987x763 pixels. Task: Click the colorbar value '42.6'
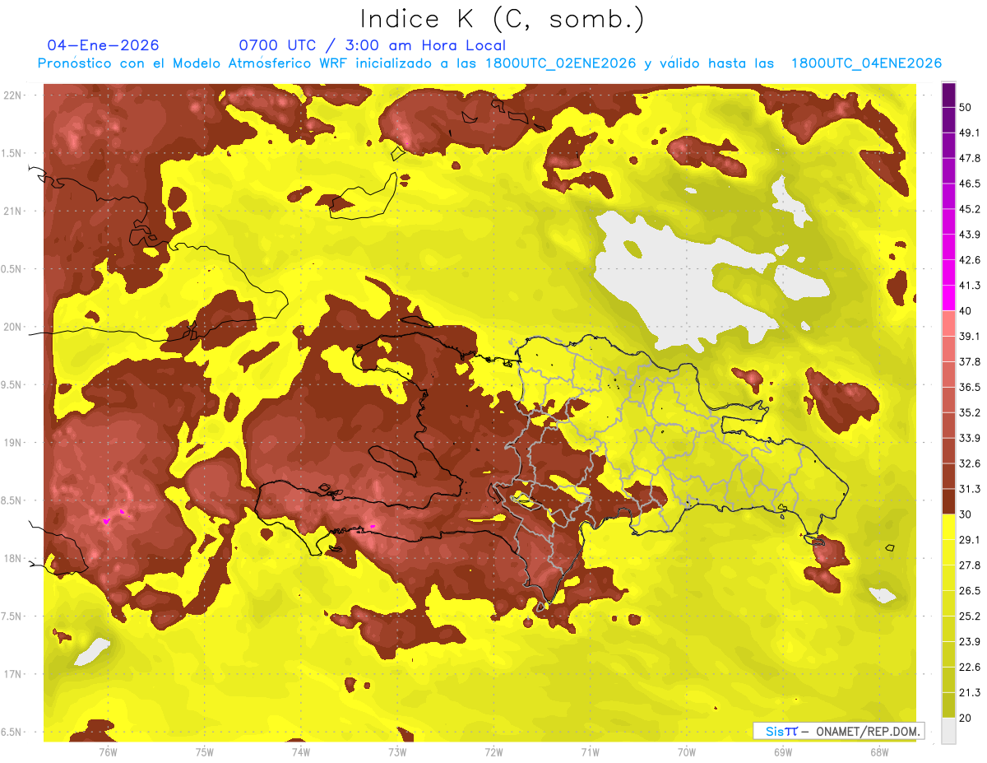970,260
